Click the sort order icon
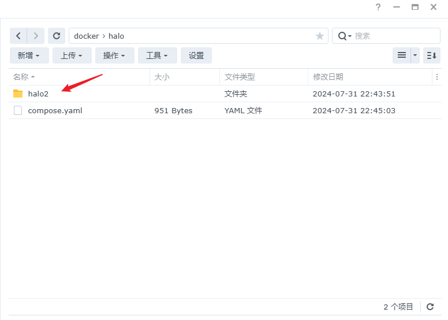The image size is (448, 320). [432, 55]
